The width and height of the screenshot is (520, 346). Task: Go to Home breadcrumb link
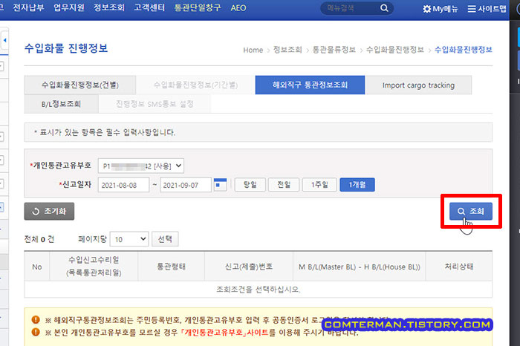253,50
